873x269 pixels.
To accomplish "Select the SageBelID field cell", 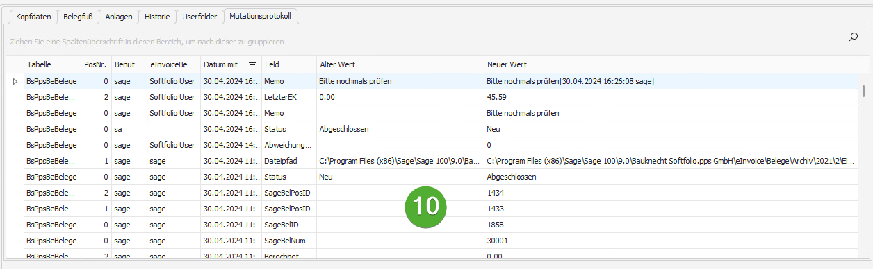I will coord(289,225).
